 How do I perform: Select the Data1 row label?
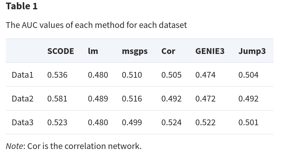[22, 75]
